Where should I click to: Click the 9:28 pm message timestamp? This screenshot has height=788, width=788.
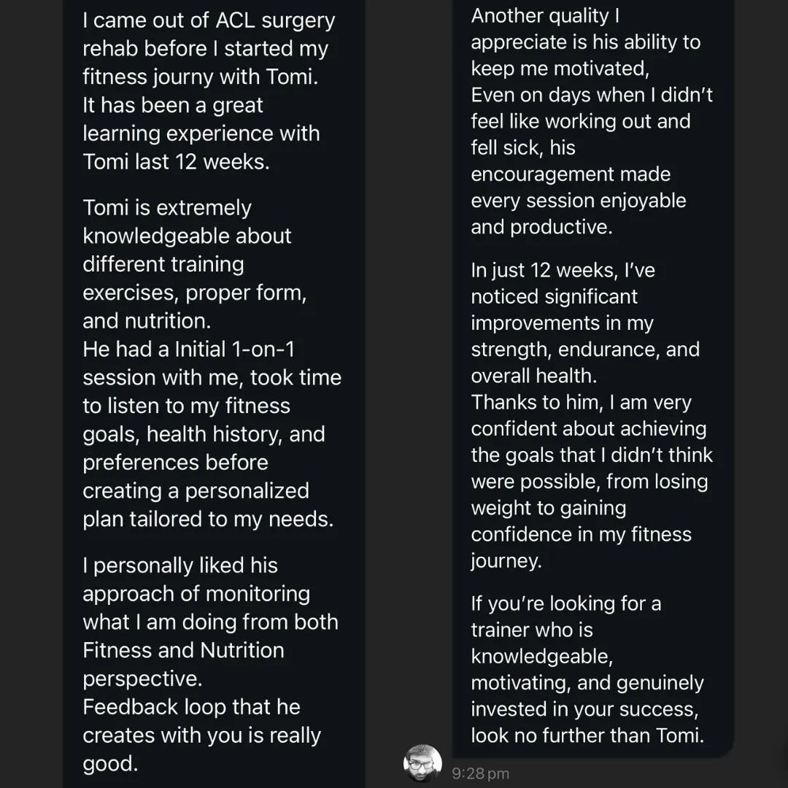[x=480, y=773]
